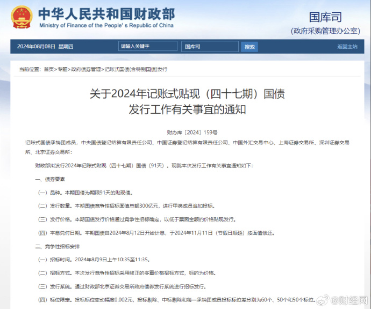Click the line (四)标位限定
This screenshot has height=309, width=371.
177,300
